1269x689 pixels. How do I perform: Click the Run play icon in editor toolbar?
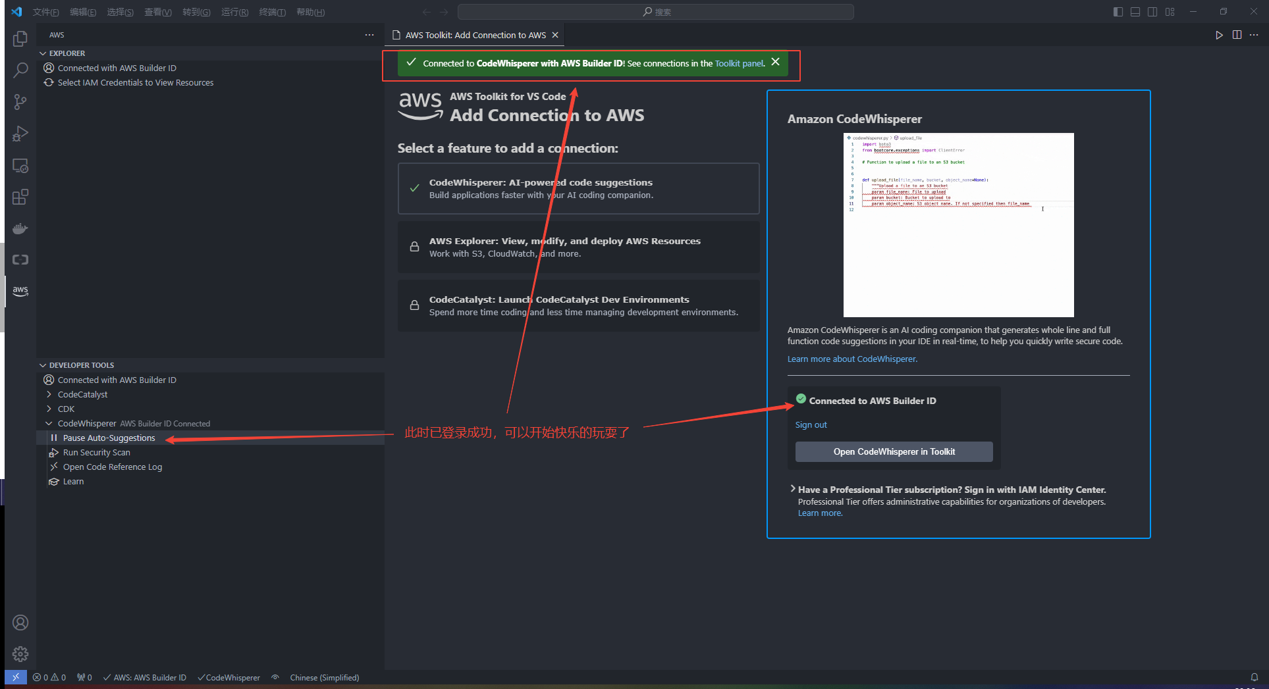(x=1219, y=35)
